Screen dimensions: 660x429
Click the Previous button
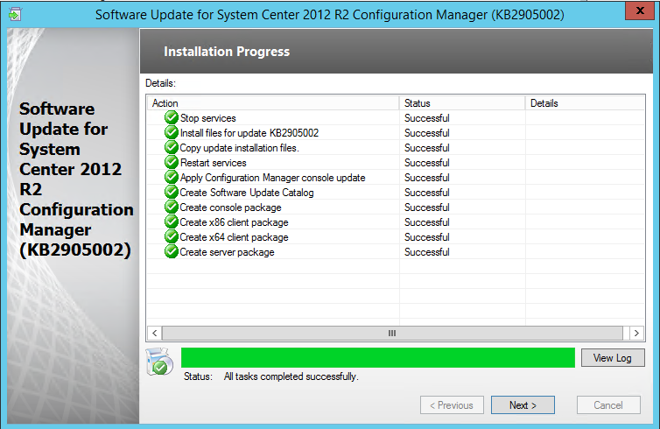pyautogui.click(x=452, y=405)
